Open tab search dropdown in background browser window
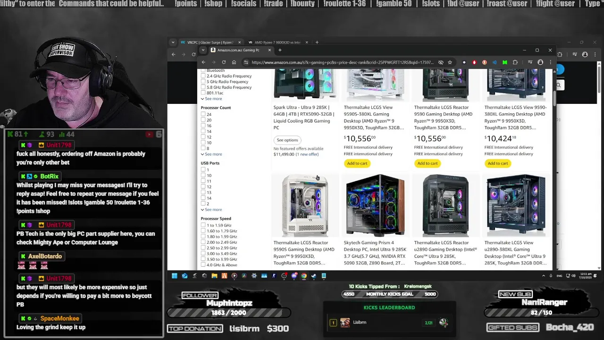The image size is (604, 340). pyautogui.click(x=173, y=42)
